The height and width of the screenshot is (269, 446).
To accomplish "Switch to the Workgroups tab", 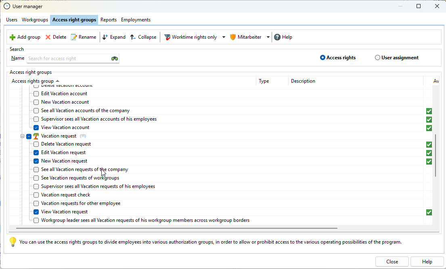I will 35,20.
